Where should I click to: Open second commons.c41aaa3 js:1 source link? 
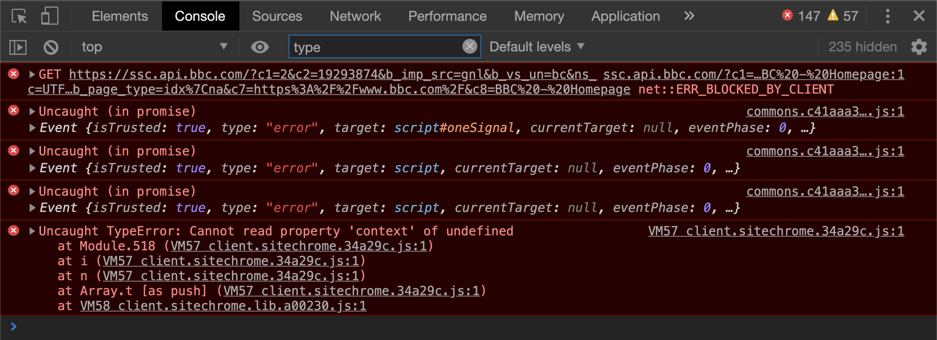click(x=825, y=151)
